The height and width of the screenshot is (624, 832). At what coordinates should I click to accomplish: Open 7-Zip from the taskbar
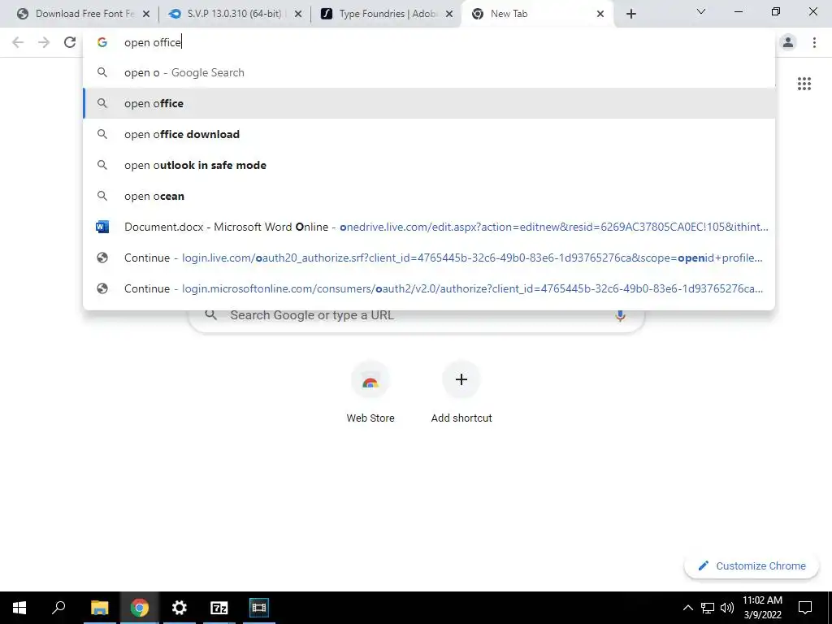219,608
